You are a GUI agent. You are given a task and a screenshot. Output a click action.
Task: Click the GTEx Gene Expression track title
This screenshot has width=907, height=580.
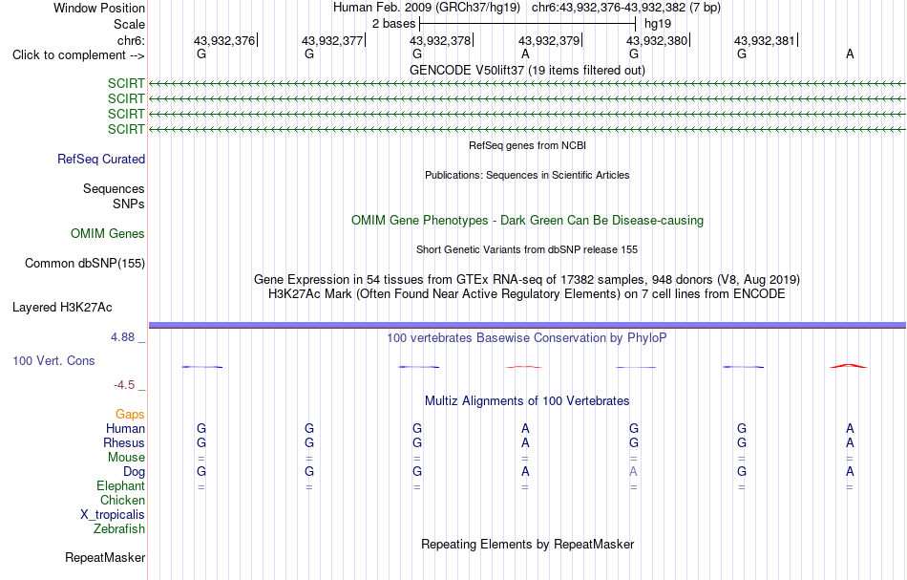click(x=527, y=280)
